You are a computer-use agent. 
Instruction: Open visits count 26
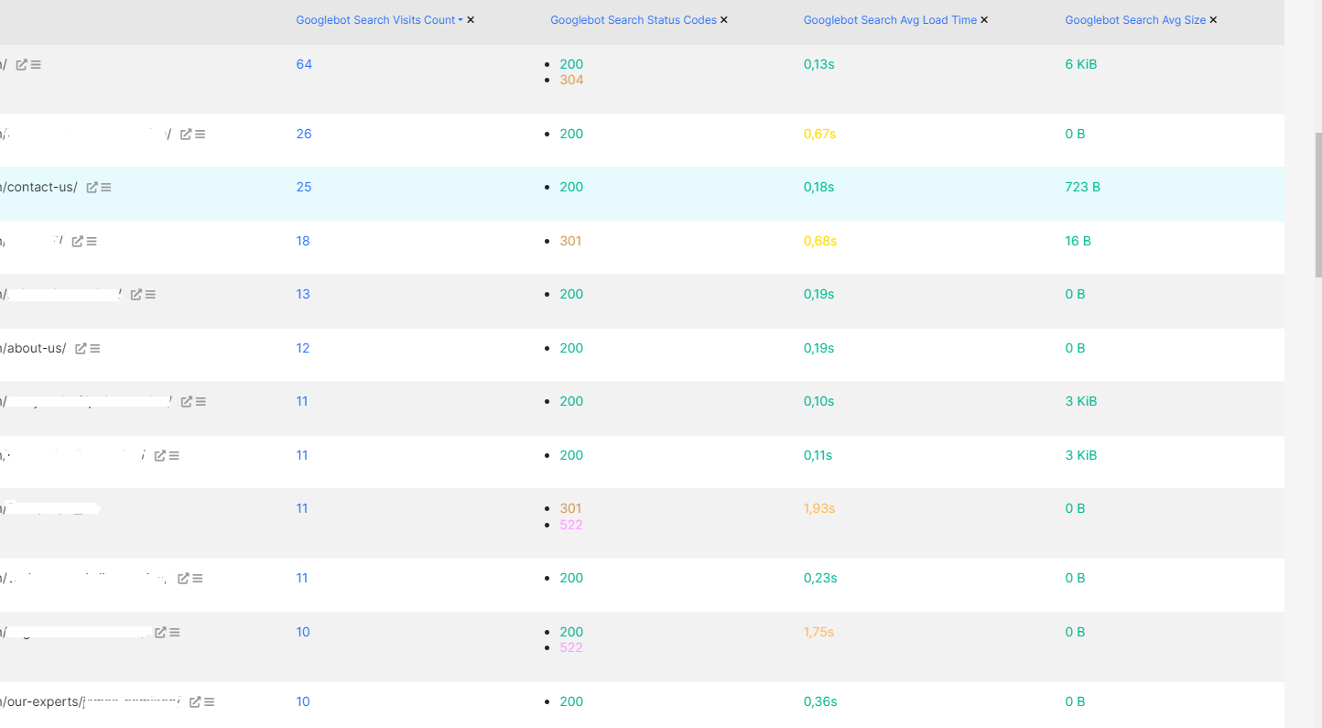pyautogui.click(x=304, y=135)
